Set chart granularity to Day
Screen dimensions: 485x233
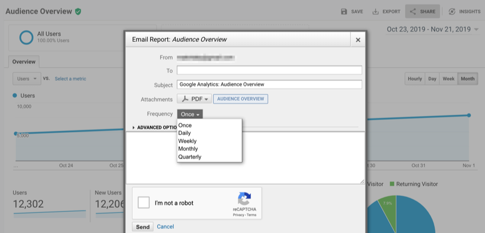point(432,78)
